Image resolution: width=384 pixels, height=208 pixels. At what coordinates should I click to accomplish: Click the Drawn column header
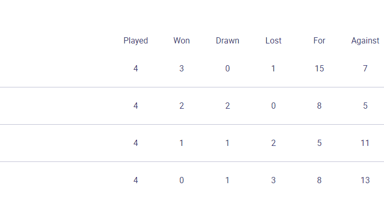pos(227,40)
